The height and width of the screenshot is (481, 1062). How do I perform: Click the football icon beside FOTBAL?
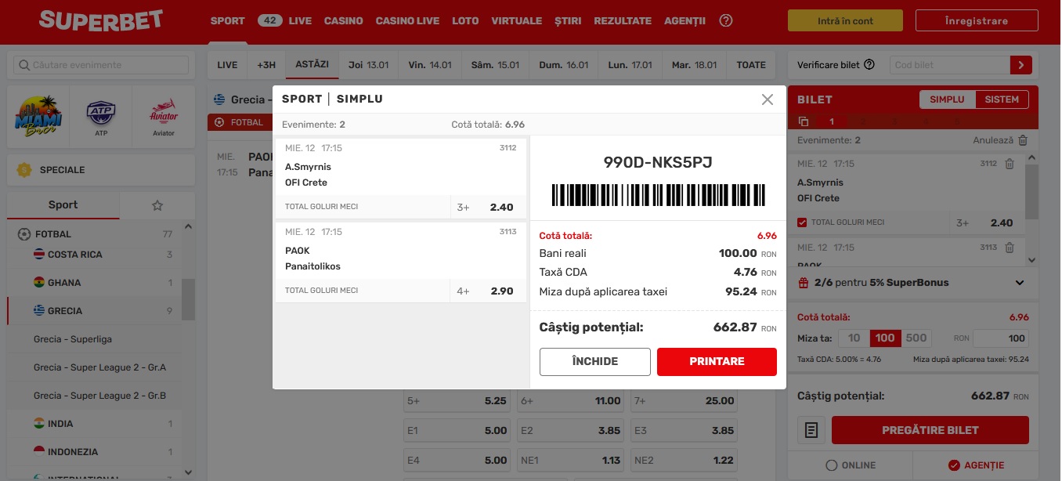(x=24, y=234)
